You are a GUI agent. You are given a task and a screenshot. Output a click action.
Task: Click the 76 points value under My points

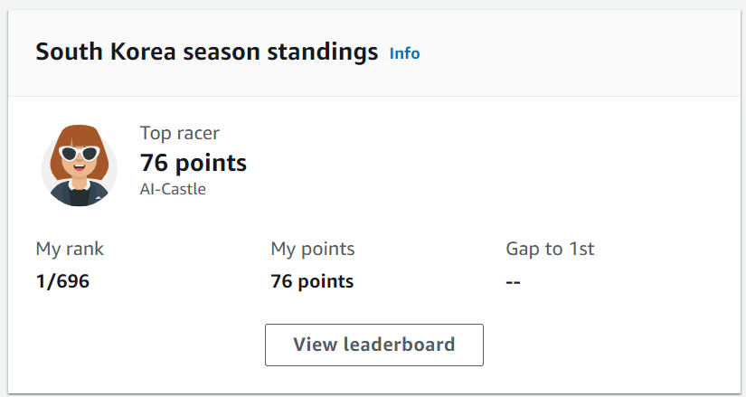pyautogui.click(x=312, y=281)
